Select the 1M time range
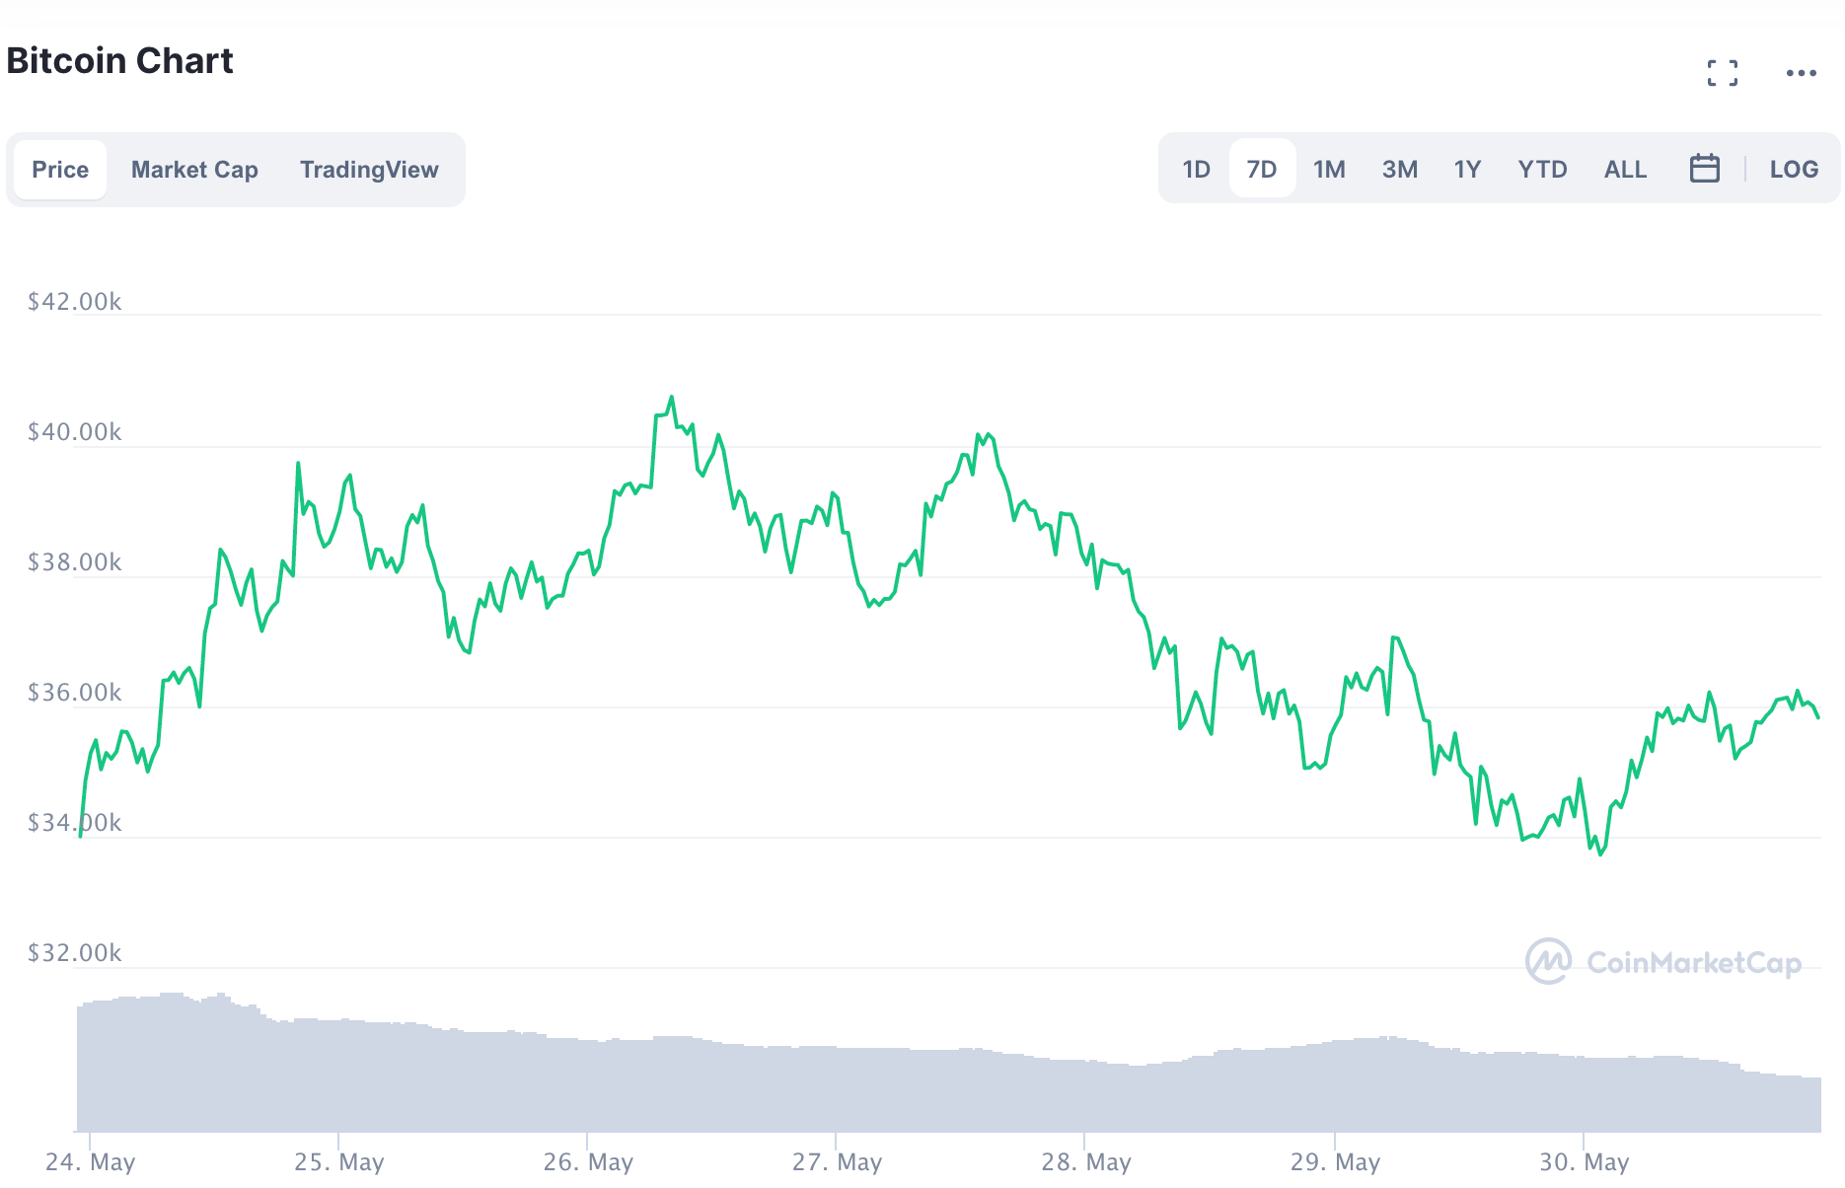 pos(1329,169)
